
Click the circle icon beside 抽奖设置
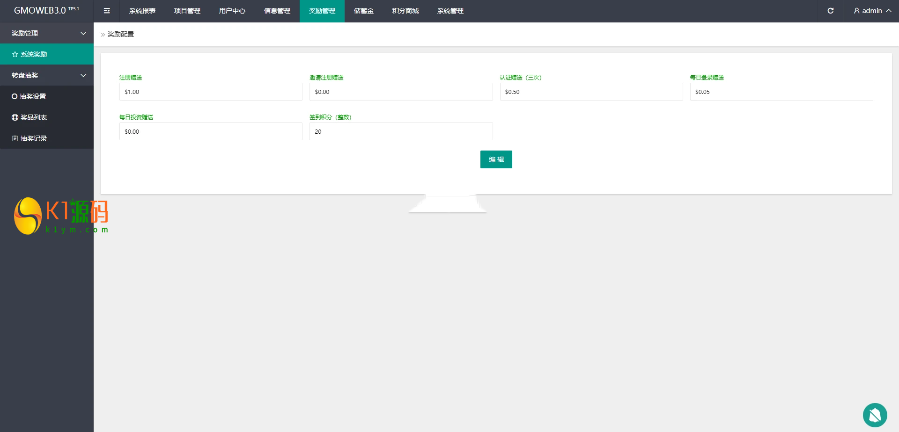coord(15,96)
